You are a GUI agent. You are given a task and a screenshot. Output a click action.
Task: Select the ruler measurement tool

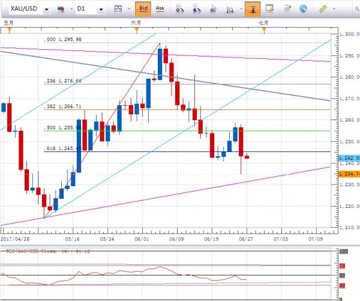coord(322,9)
